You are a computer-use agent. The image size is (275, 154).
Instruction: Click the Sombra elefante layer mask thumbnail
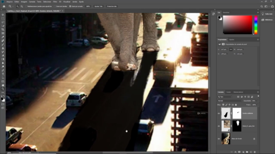[237, 113]
